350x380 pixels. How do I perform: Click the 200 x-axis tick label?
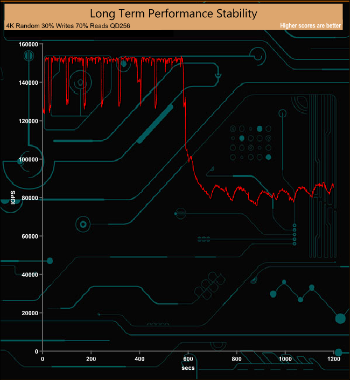pos(92,359)
